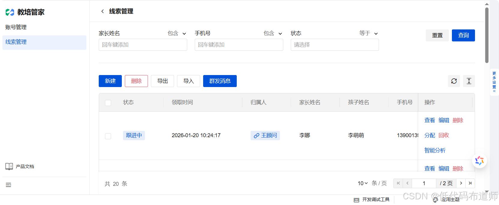The width and height of the screenshot is (499, 205).
Task: Click the 李娜 parent name cell
Action: (x=305, y=135)
